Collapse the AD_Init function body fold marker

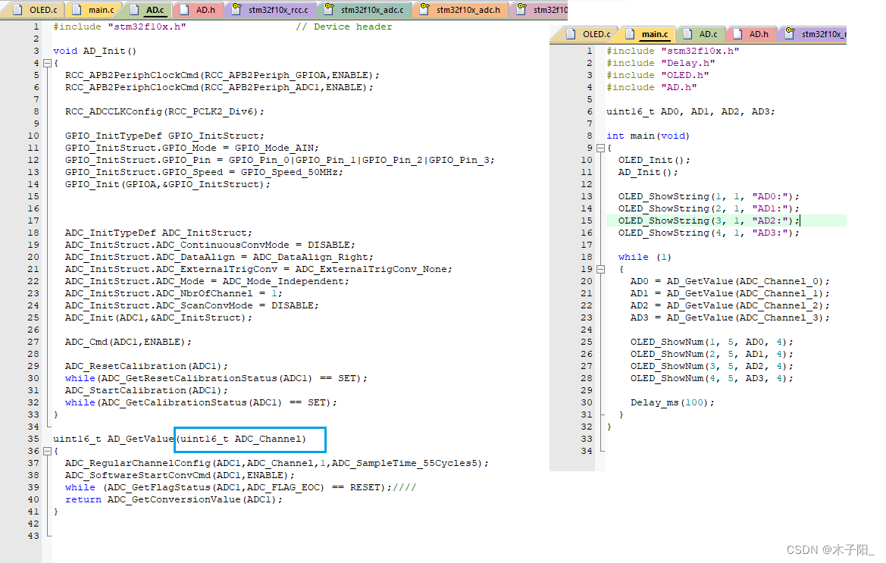[48, 63]
